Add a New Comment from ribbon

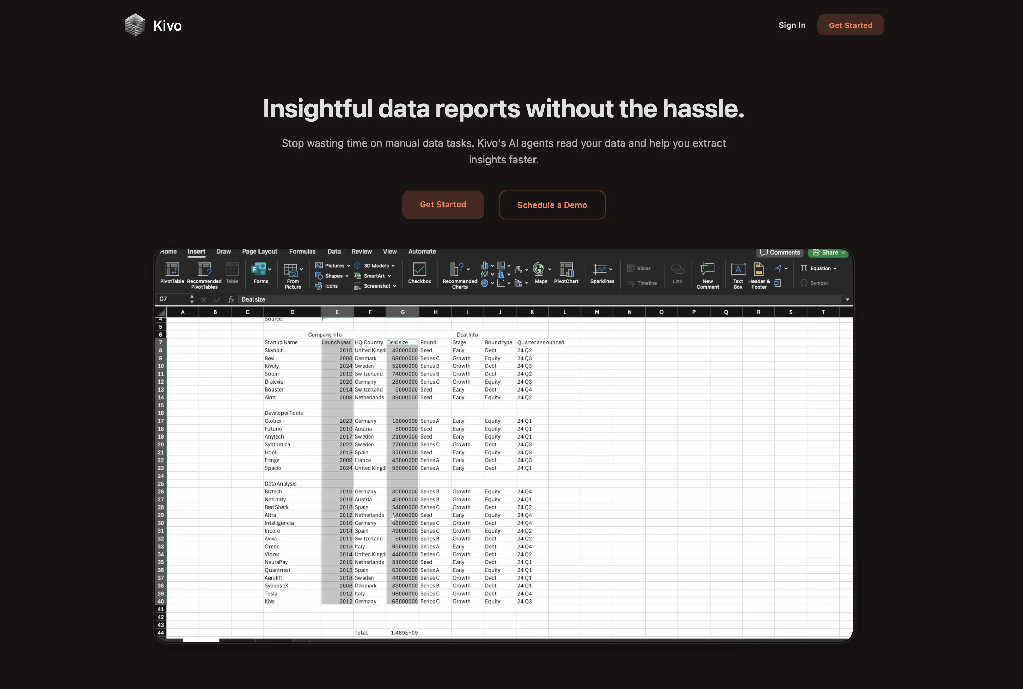point(708,269)
